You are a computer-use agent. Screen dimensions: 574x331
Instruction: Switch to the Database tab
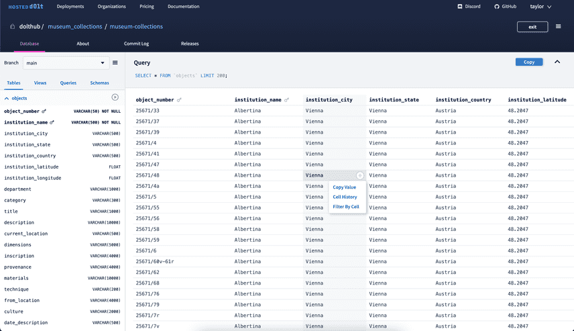(x=30, y=44)
